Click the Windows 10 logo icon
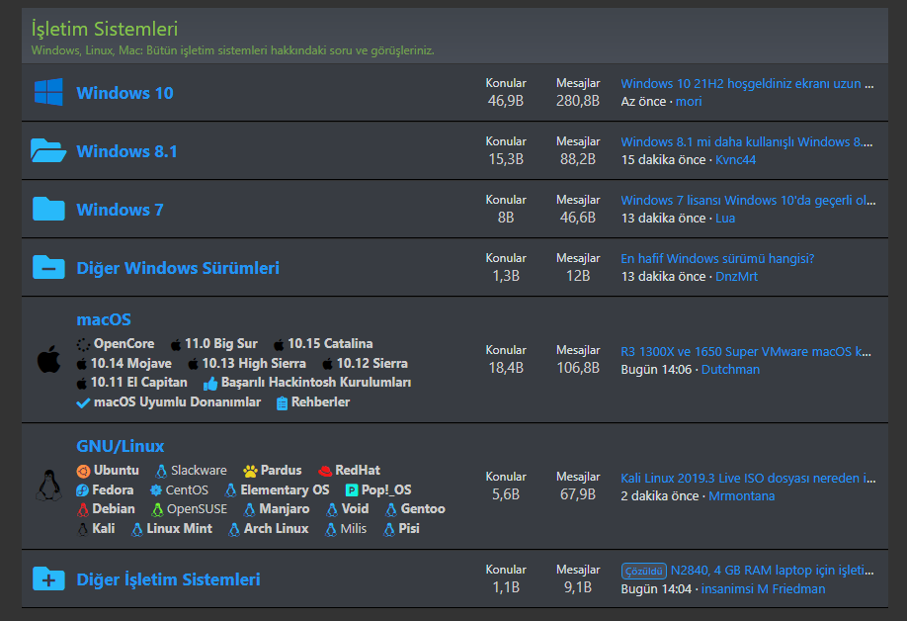 48,93
